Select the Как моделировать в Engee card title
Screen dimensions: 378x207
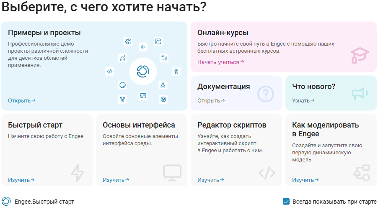coord(326,130)
